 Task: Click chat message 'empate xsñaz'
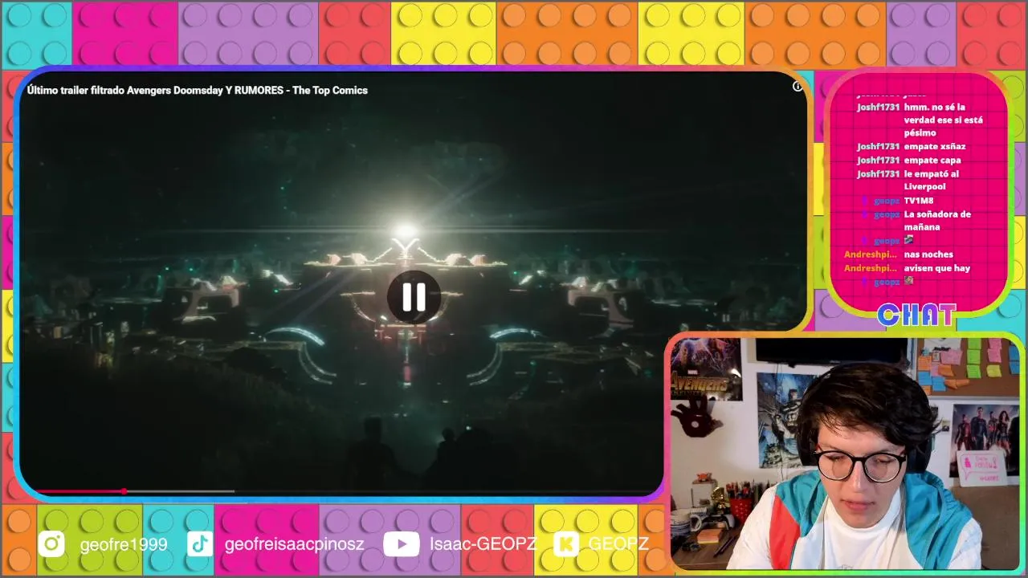click(x=935, y=146)
